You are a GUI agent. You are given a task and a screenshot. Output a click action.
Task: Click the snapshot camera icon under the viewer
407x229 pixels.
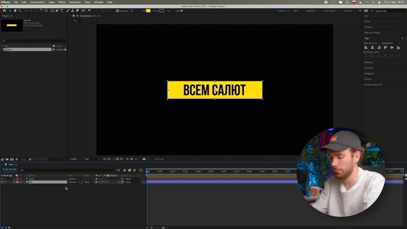[x=144, y=159]
